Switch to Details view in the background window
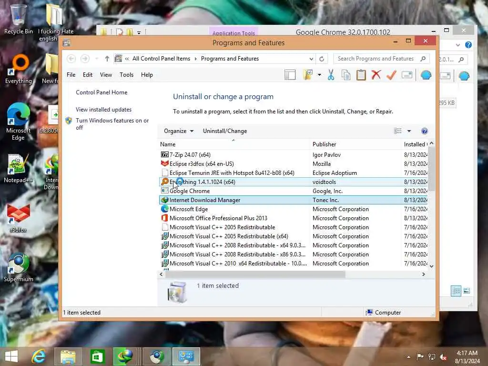Viewport: 488px width, 366px height. (456, 291)
